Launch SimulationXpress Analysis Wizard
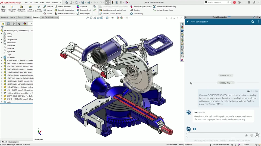Viewport: 261px width, 146px height. point(113,10)
